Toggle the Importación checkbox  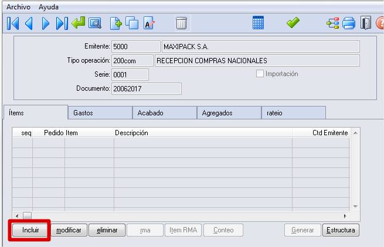point(260,74)
